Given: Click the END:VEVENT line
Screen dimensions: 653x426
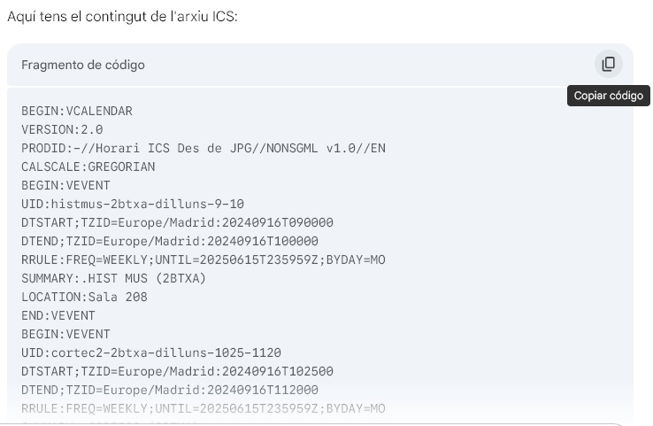Looking at the screenshot, I should click(x=58, y=315).
